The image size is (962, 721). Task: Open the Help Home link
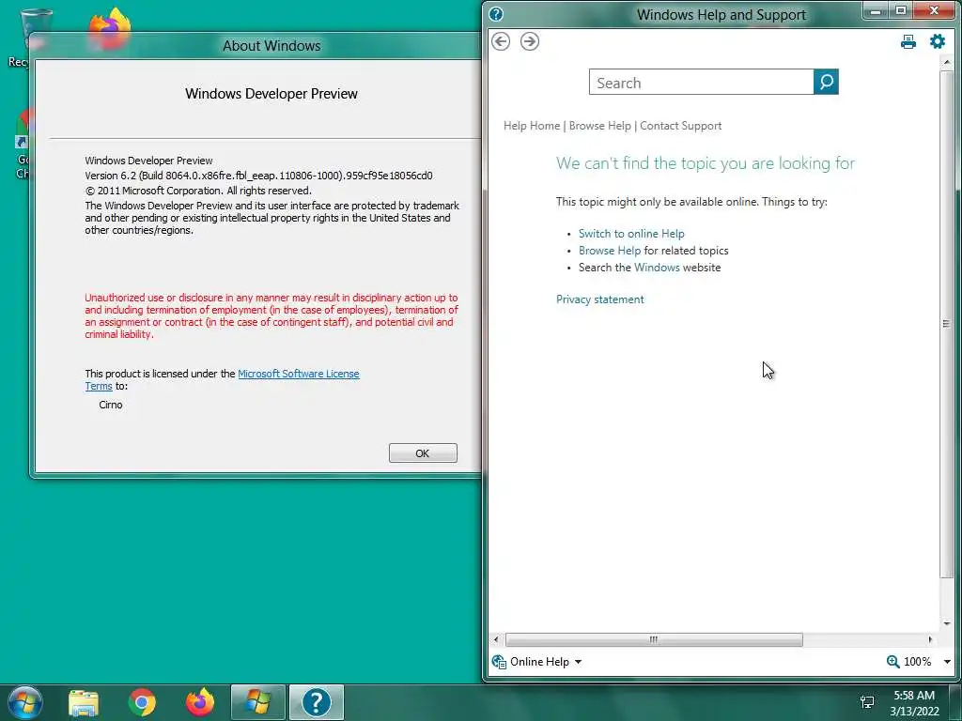(532, 126)
